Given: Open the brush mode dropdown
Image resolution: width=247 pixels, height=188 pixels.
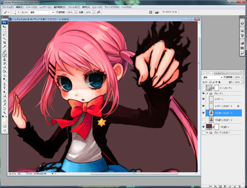Looking at the screenshot, I should coord(42,12).
